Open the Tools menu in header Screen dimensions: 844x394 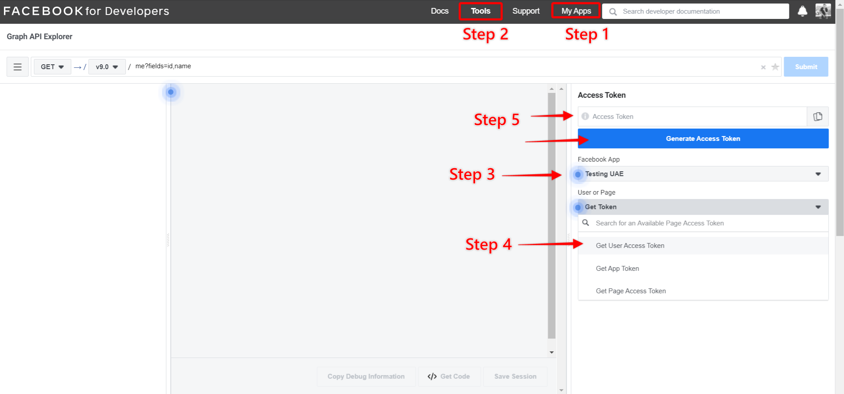[x=480, y=11]
